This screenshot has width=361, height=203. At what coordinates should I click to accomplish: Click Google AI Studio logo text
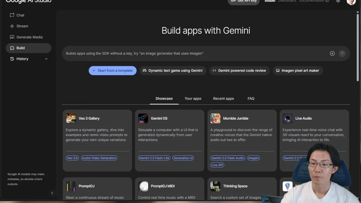click(x=29, y=1)
